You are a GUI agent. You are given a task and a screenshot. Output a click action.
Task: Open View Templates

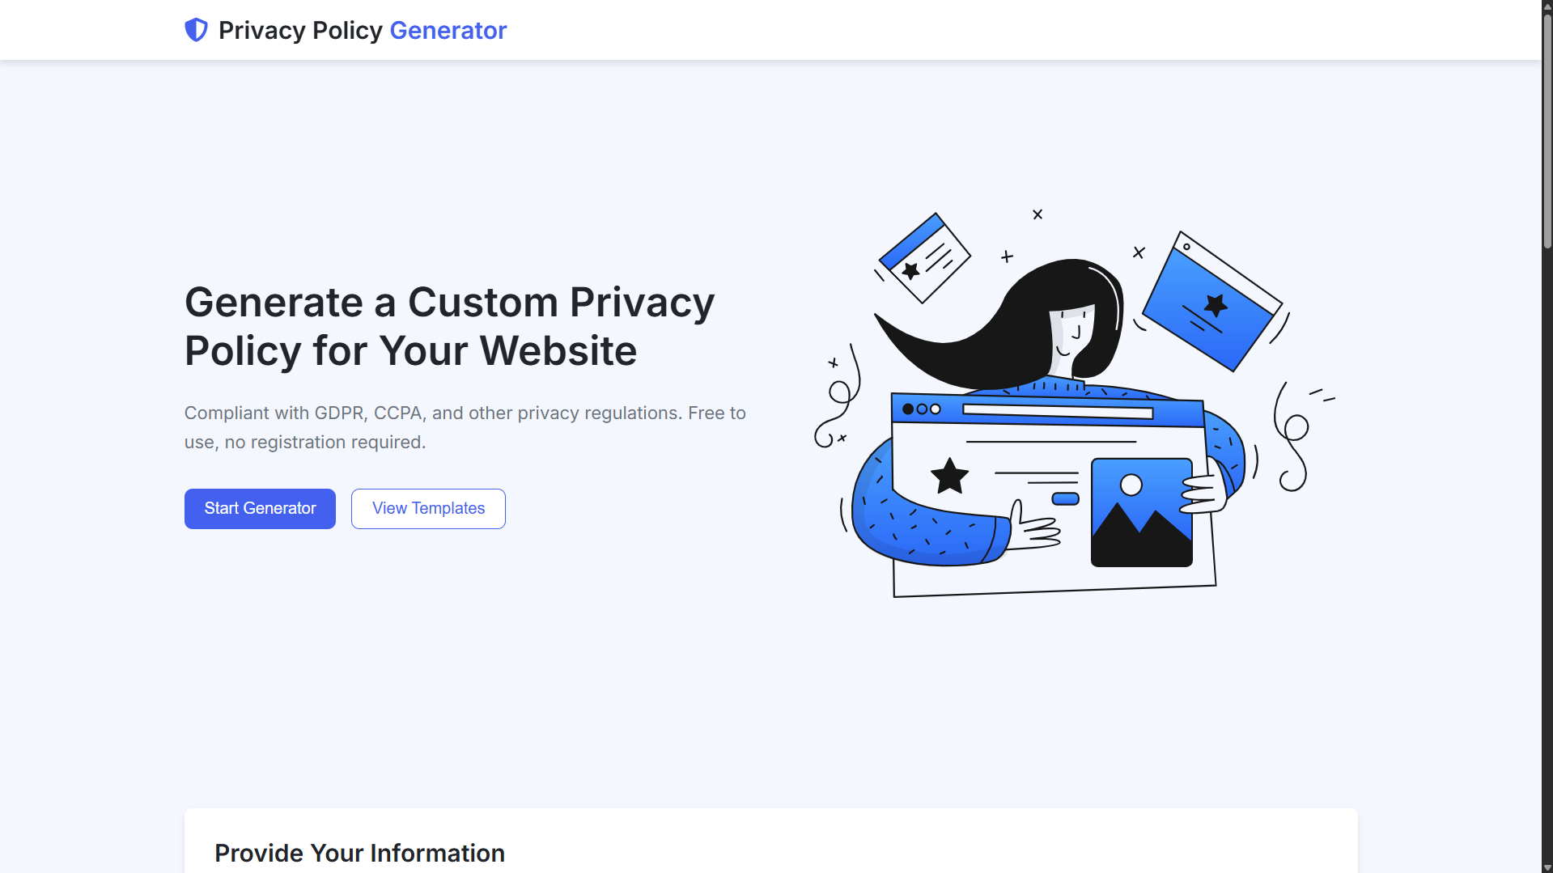click(x=428, y=509)
